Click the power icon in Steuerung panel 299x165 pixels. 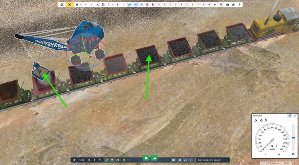(x=256, y=120)
